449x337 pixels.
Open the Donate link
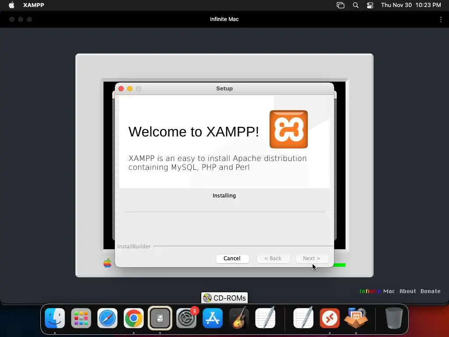[431, 291]
